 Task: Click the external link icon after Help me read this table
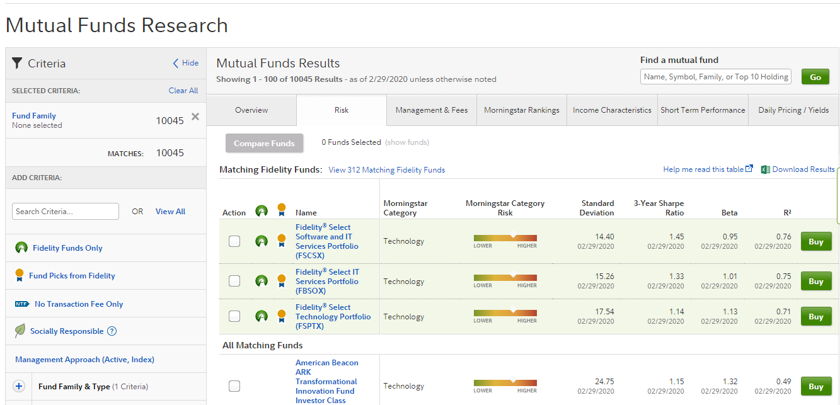point(749,169)
